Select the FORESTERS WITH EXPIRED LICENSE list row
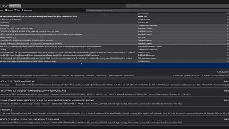The height and width of the screenshot is (129, 229). pos(114,40)
